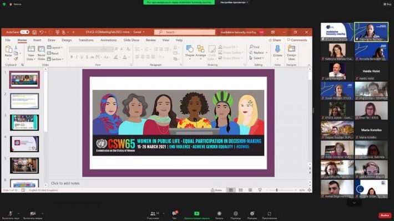Viewport: 394px width, 221px height.
Task: Switch to the Draw tab
Action: click(52, 40)
